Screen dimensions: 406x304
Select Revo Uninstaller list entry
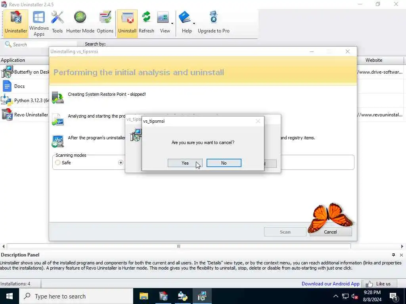tap(25, 114)
